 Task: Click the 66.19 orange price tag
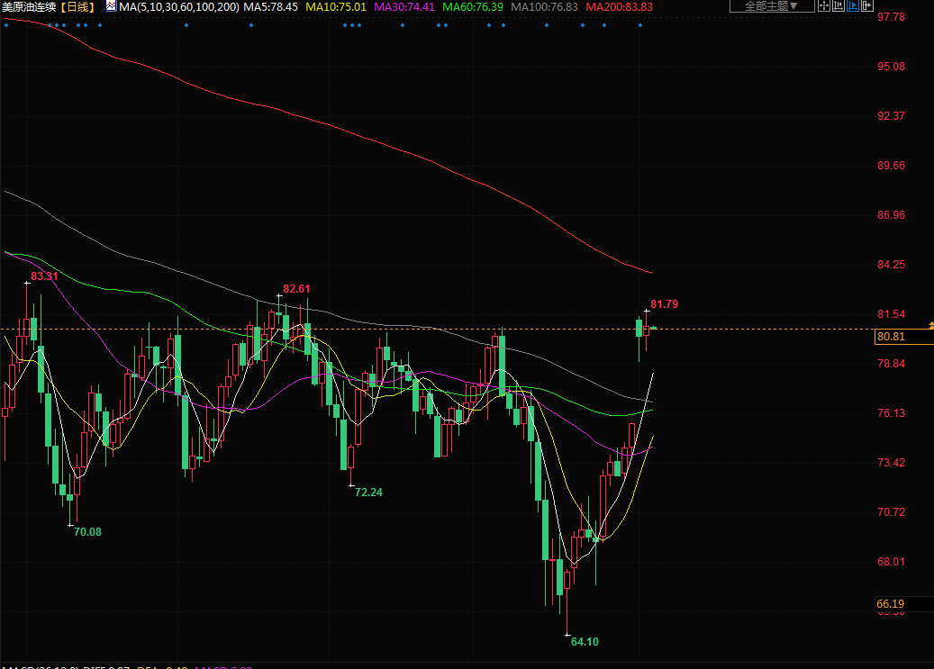point(890,603)
